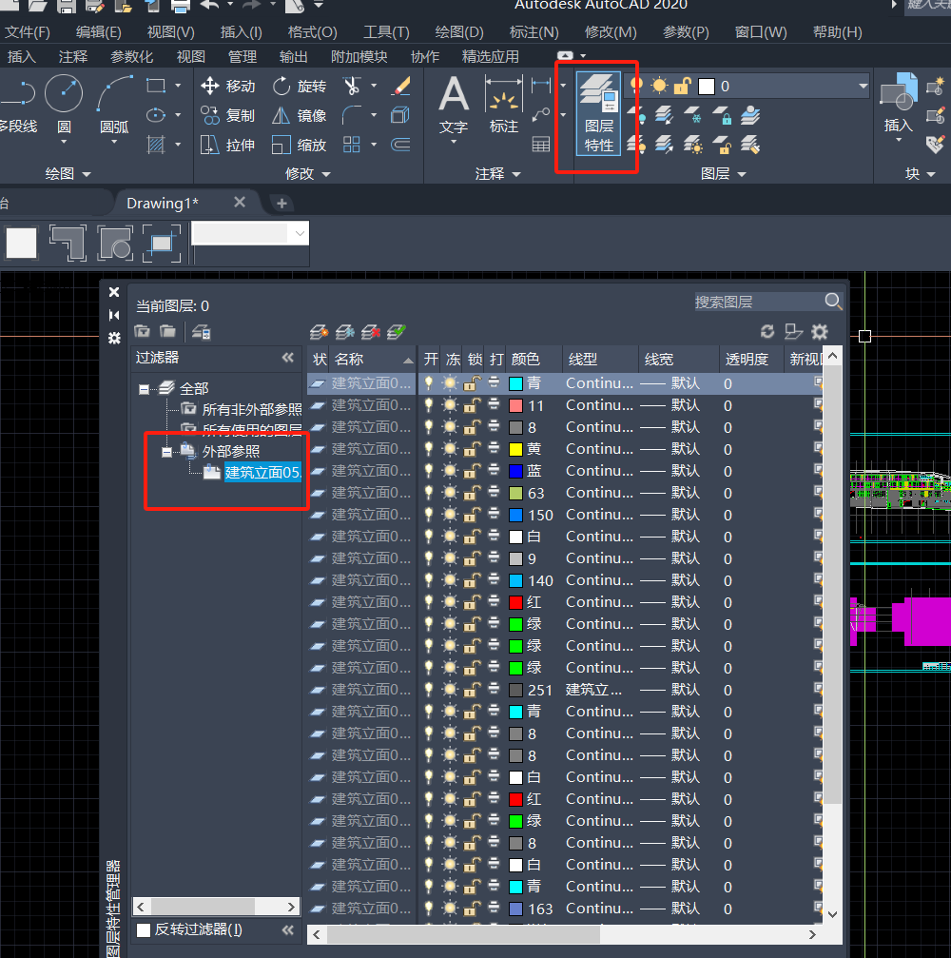Refresh the layer list
This screenshot has width=951, height=958.
pos(767,332)
